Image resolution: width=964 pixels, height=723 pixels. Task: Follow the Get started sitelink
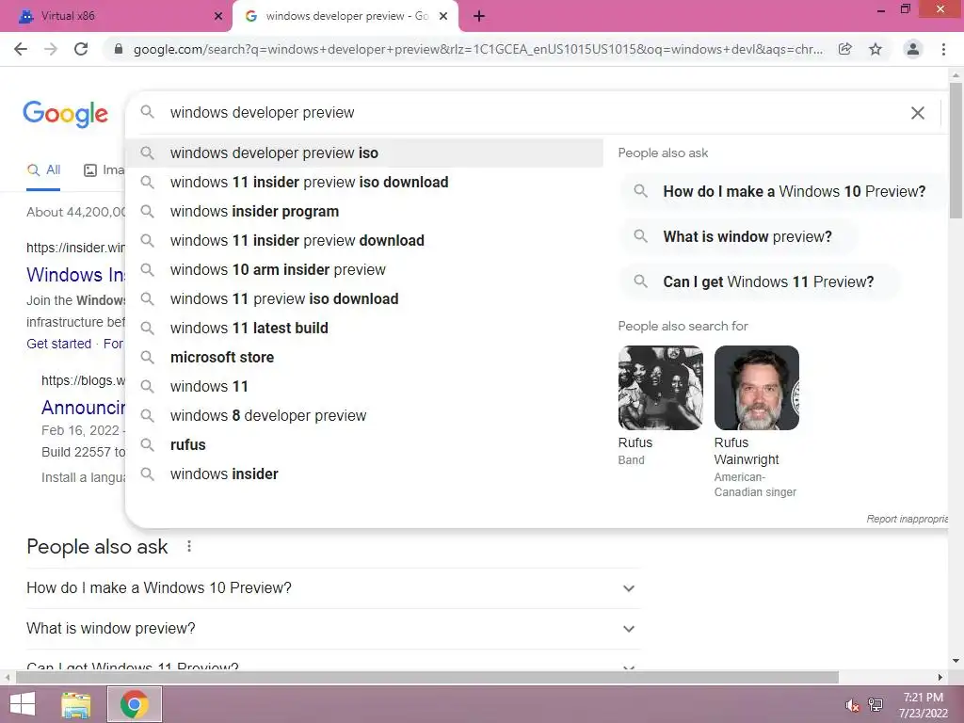coord(58,344)
